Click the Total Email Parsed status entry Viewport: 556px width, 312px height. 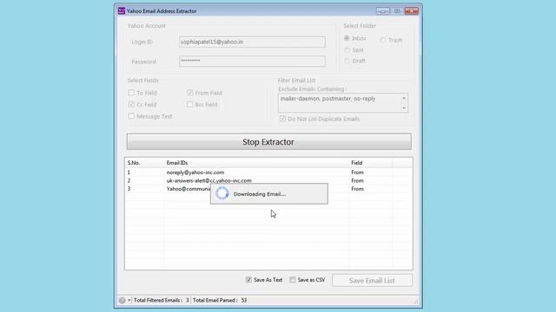[220, 301]
